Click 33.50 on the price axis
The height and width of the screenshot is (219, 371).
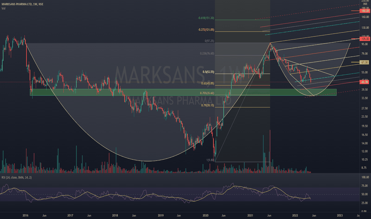(x=365, y=98)
